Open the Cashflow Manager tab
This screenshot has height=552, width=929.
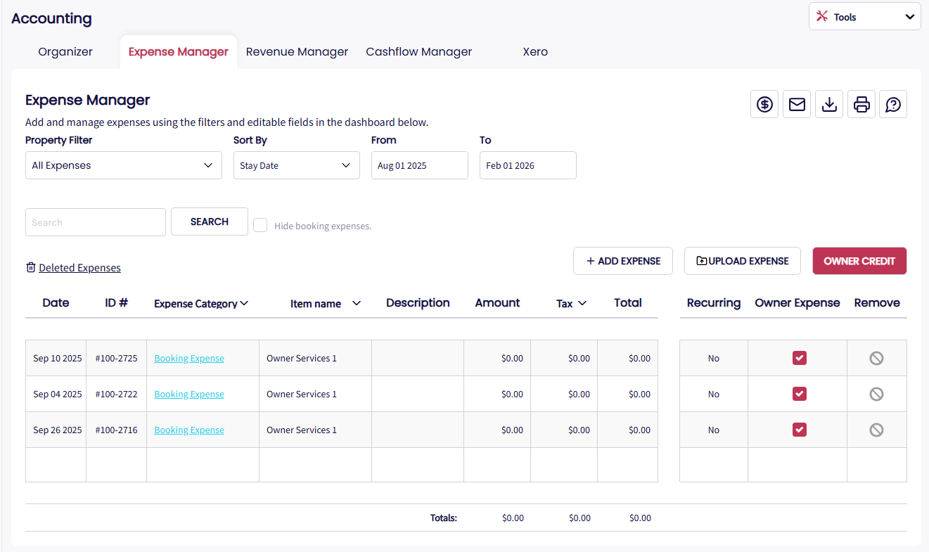(418, 52)
